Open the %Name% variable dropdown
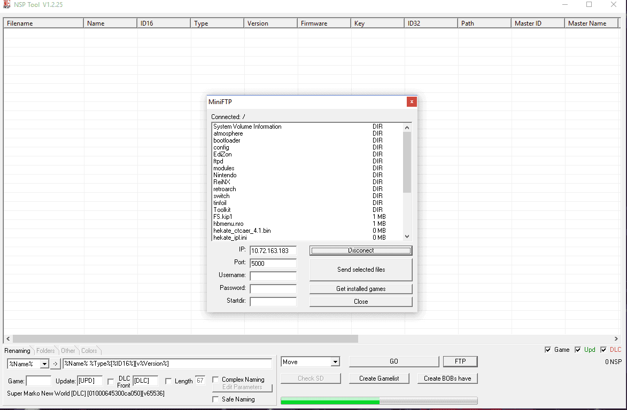This screenshot has width=627, height=410. click(x=44, y=364)
